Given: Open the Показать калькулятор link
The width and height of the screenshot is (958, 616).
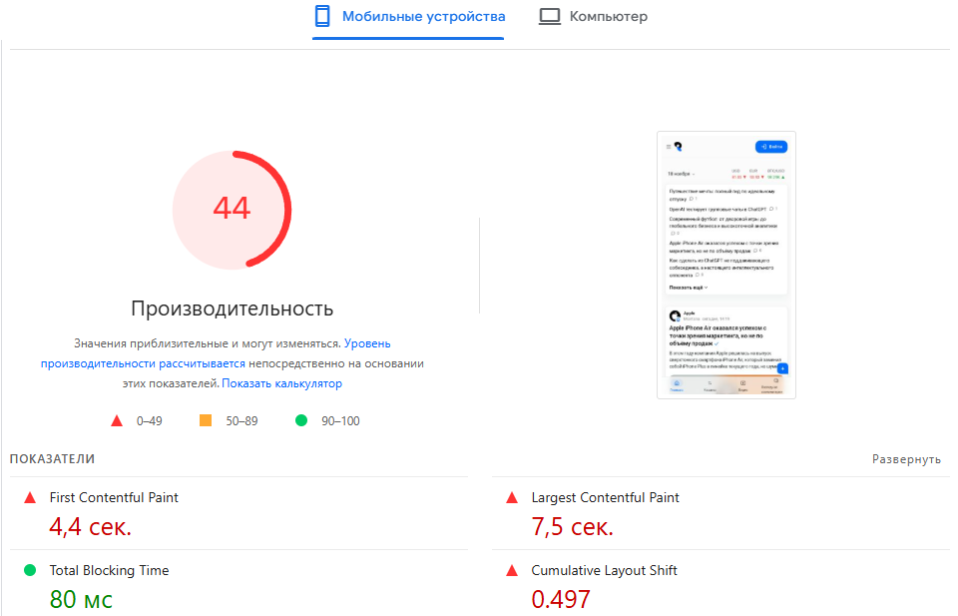Looking at the screenshot, I should [x=282, y=383].
